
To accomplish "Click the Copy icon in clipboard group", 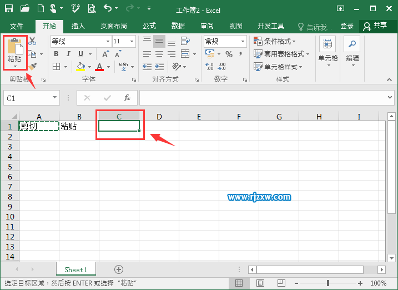I will click(32, 54).
